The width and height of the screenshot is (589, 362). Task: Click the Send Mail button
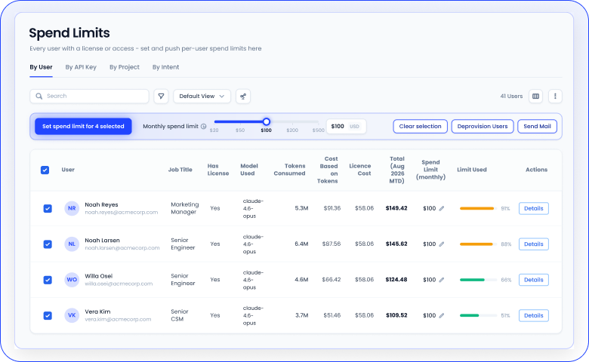537,127
